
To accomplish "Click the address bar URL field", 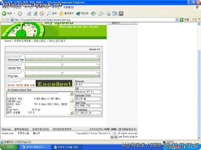I will [93, 20].
